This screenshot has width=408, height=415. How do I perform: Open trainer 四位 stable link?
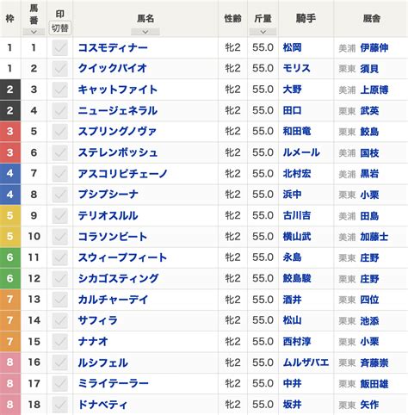tap(369, 300)
